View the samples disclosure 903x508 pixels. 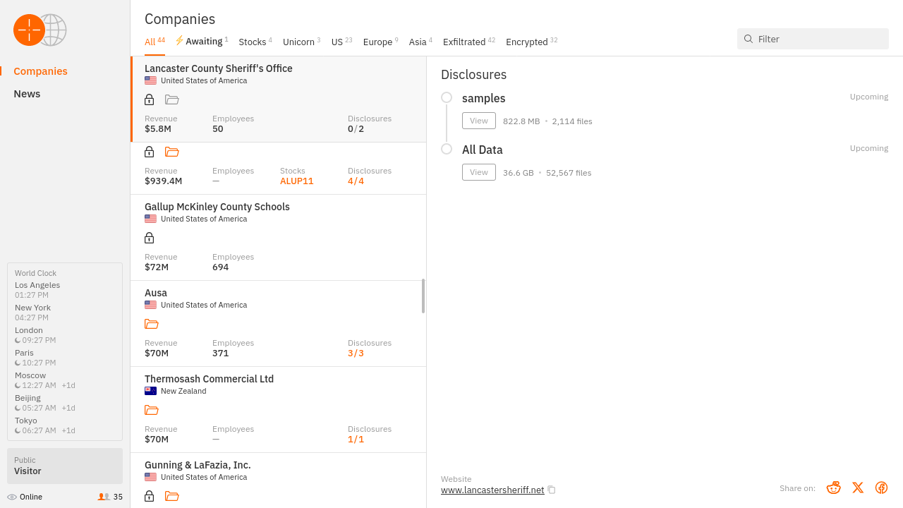(478, 121)
